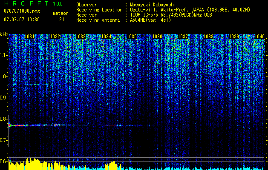Click the 'Observer' field label
The width and height of the screenshot is (268, 170).
point(86,5)
